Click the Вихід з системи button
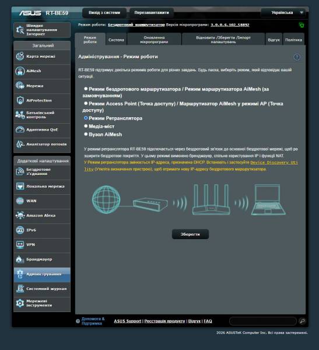This screenshot has width=319, height=350. click(104, 13)
